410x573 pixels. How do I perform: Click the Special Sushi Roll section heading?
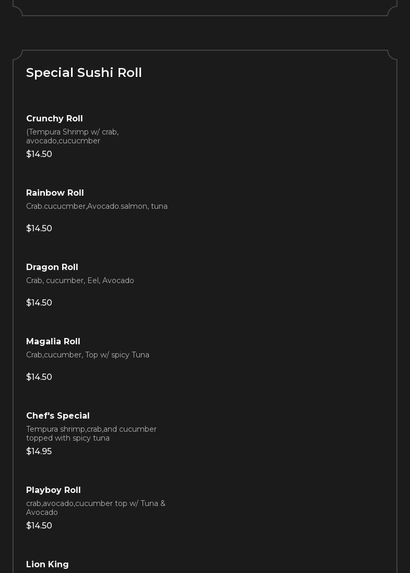pyautogui.click(x=84, y=73)
